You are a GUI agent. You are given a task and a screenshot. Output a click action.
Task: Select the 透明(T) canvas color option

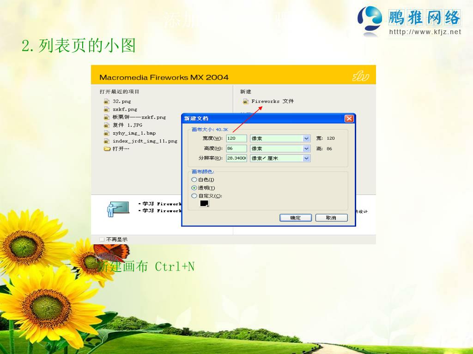point(194,188)
